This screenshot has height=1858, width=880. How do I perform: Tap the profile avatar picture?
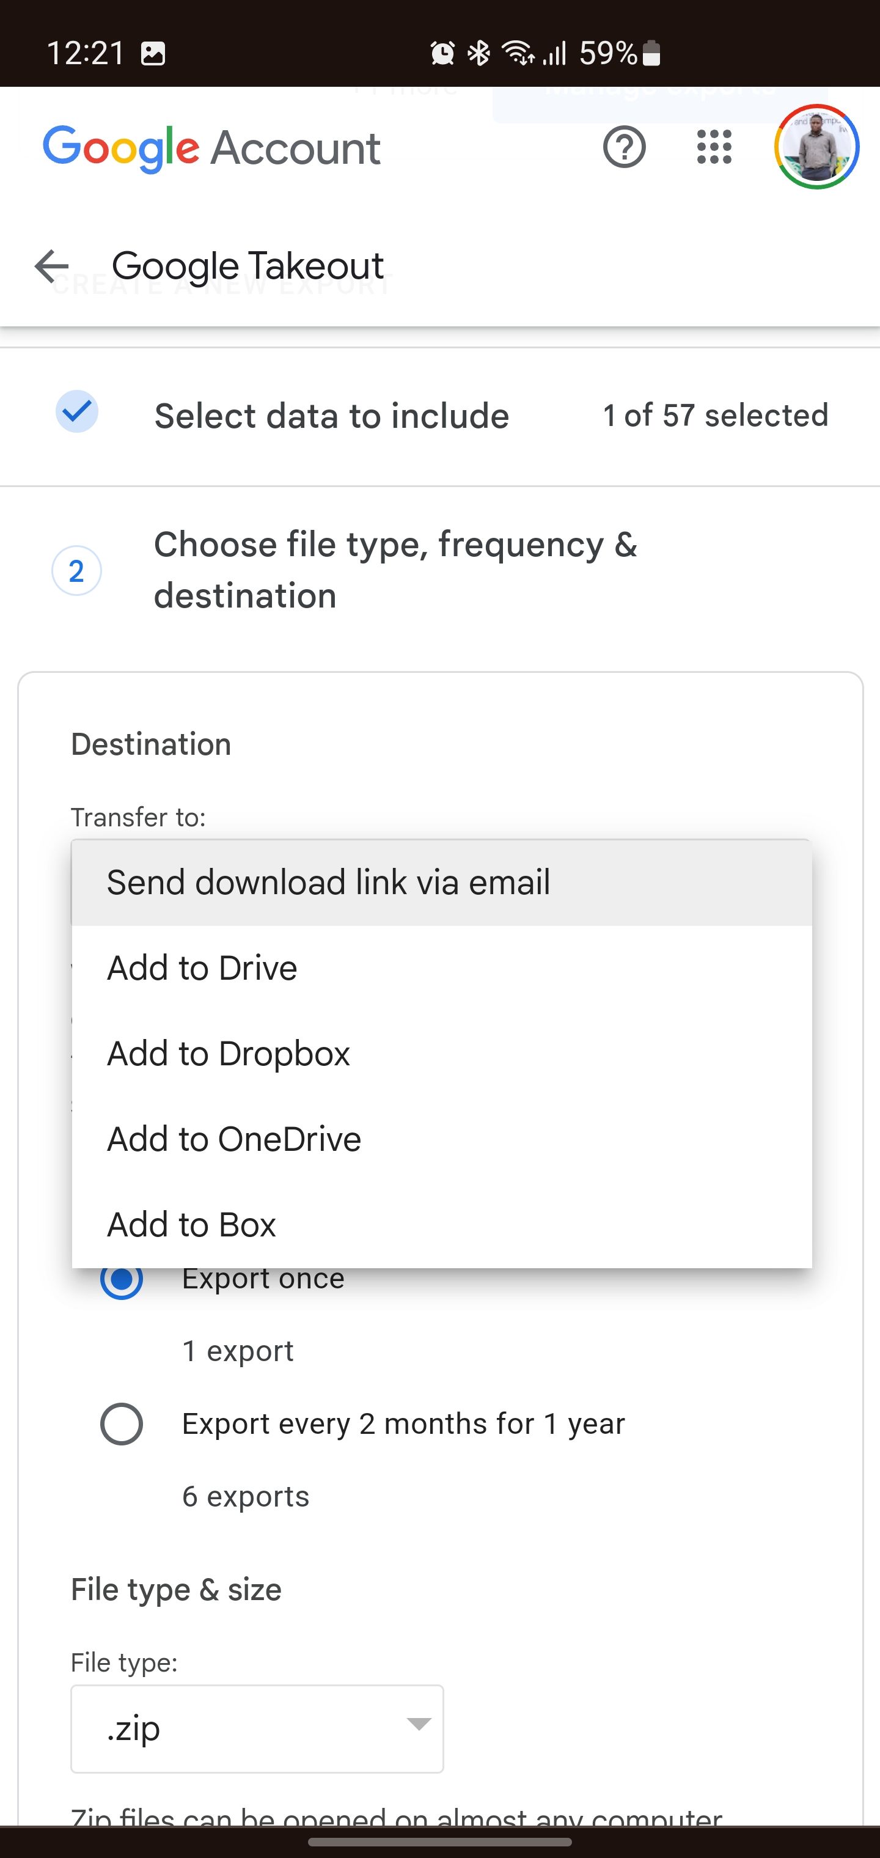(816, 147)
